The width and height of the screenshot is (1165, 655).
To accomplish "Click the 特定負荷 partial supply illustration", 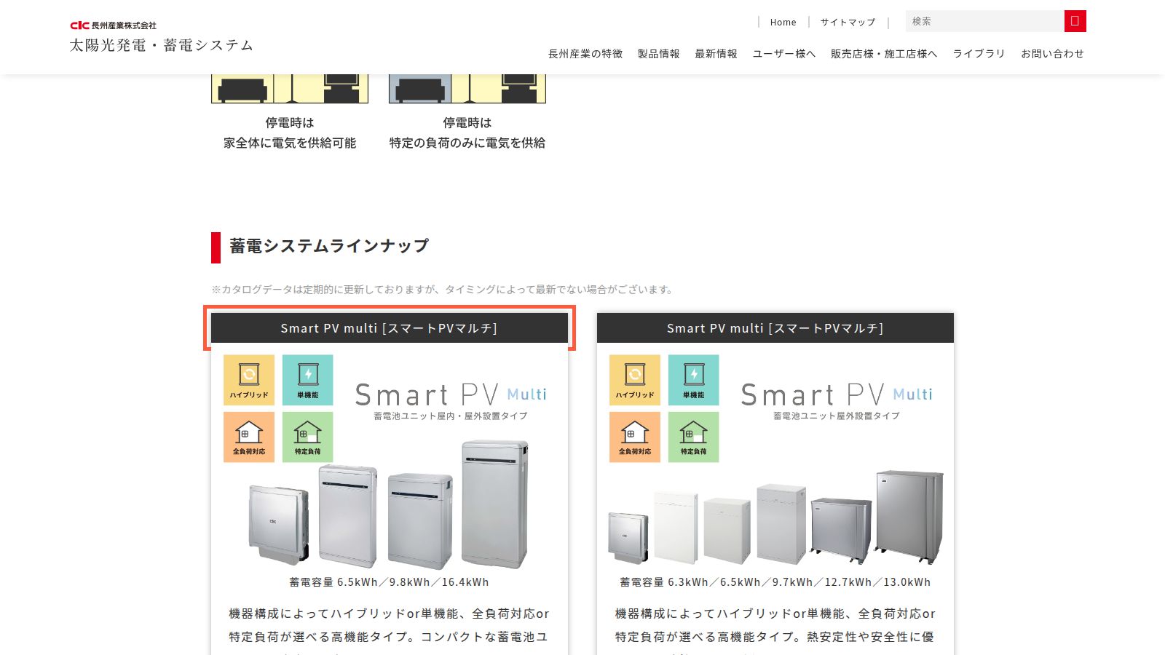I will (467, 89).
